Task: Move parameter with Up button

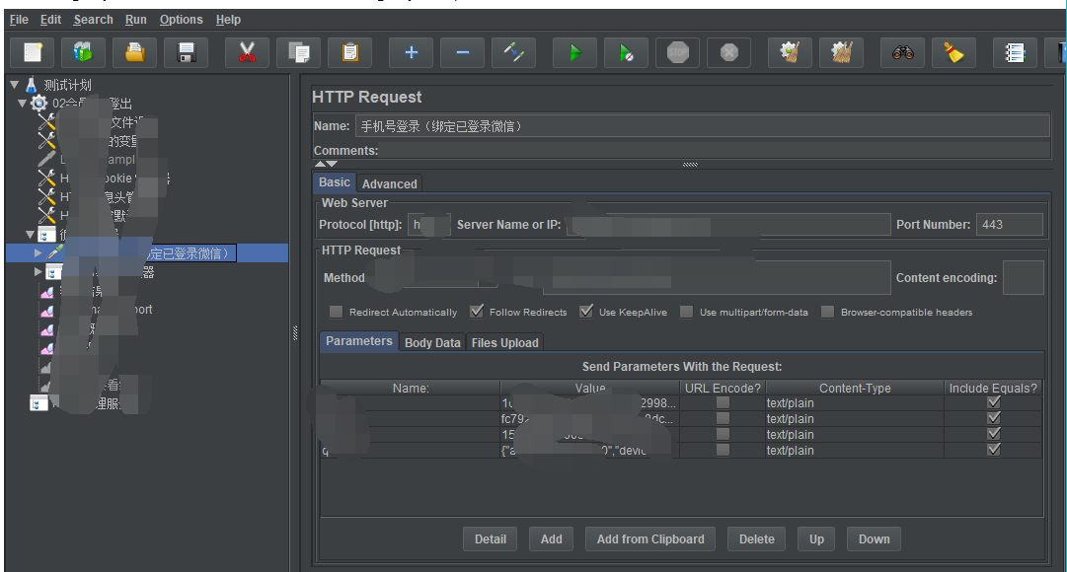Action: click(816, 538)
